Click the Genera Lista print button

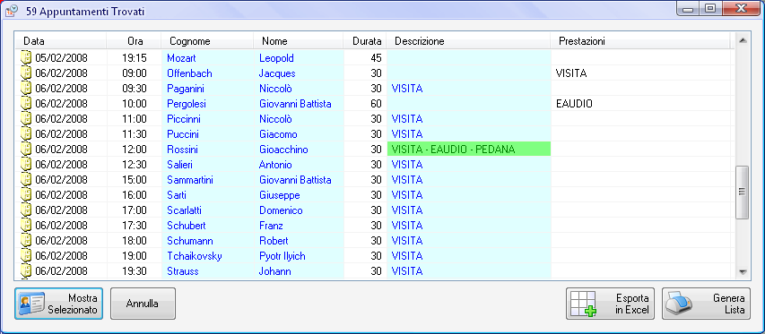[x=706, y=304]
